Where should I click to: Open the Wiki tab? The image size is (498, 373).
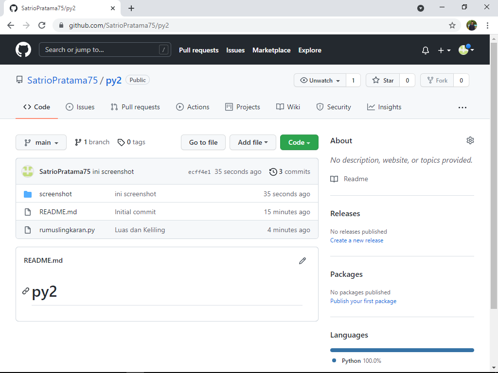(x=288, y=107)
